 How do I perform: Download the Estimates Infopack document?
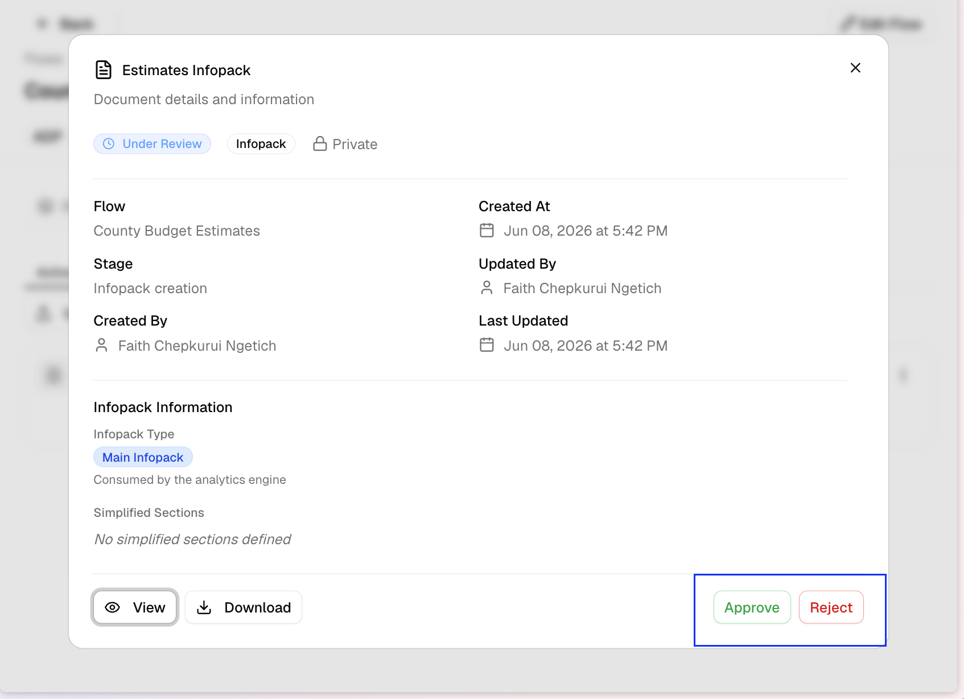[244, 607]
